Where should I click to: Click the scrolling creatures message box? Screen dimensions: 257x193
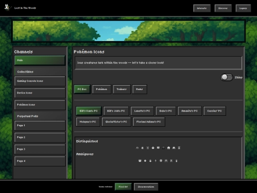pyautogui.click(x=158, y=63)
